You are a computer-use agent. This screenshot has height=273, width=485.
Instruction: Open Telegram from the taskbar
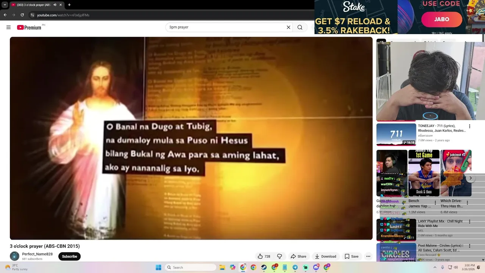coord(295,267)
